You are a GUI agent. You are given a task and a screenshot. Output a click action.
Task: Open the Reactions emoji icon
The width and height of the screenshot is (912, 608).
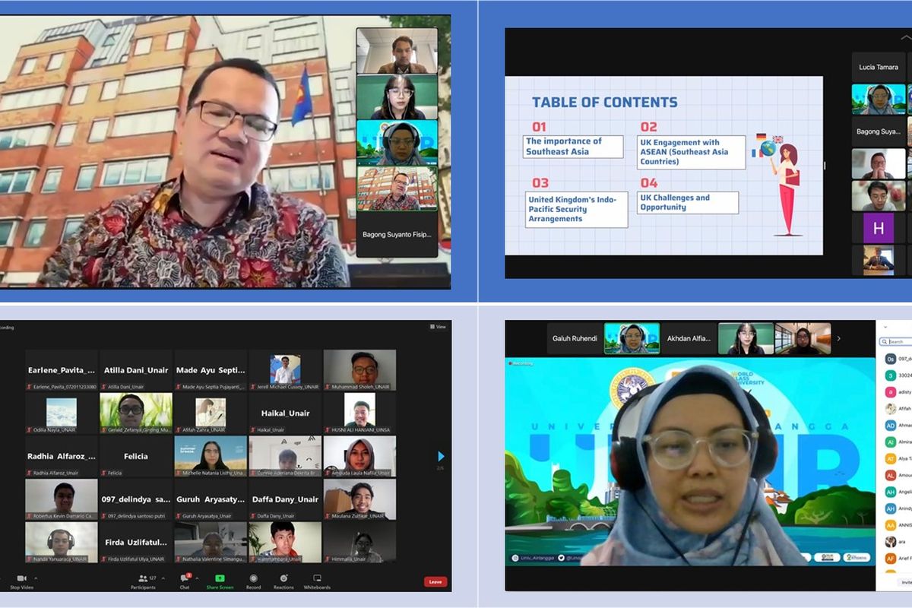[283, 578]
